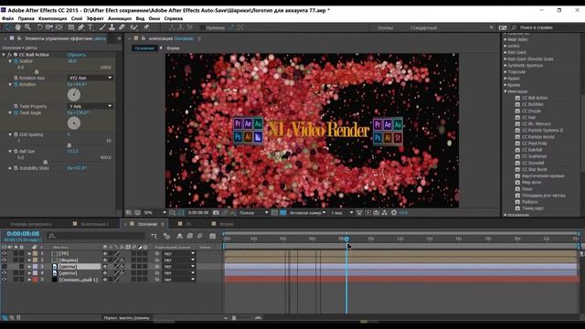
Task: Open the Слой menu
Action: click(x=77, y=18)
